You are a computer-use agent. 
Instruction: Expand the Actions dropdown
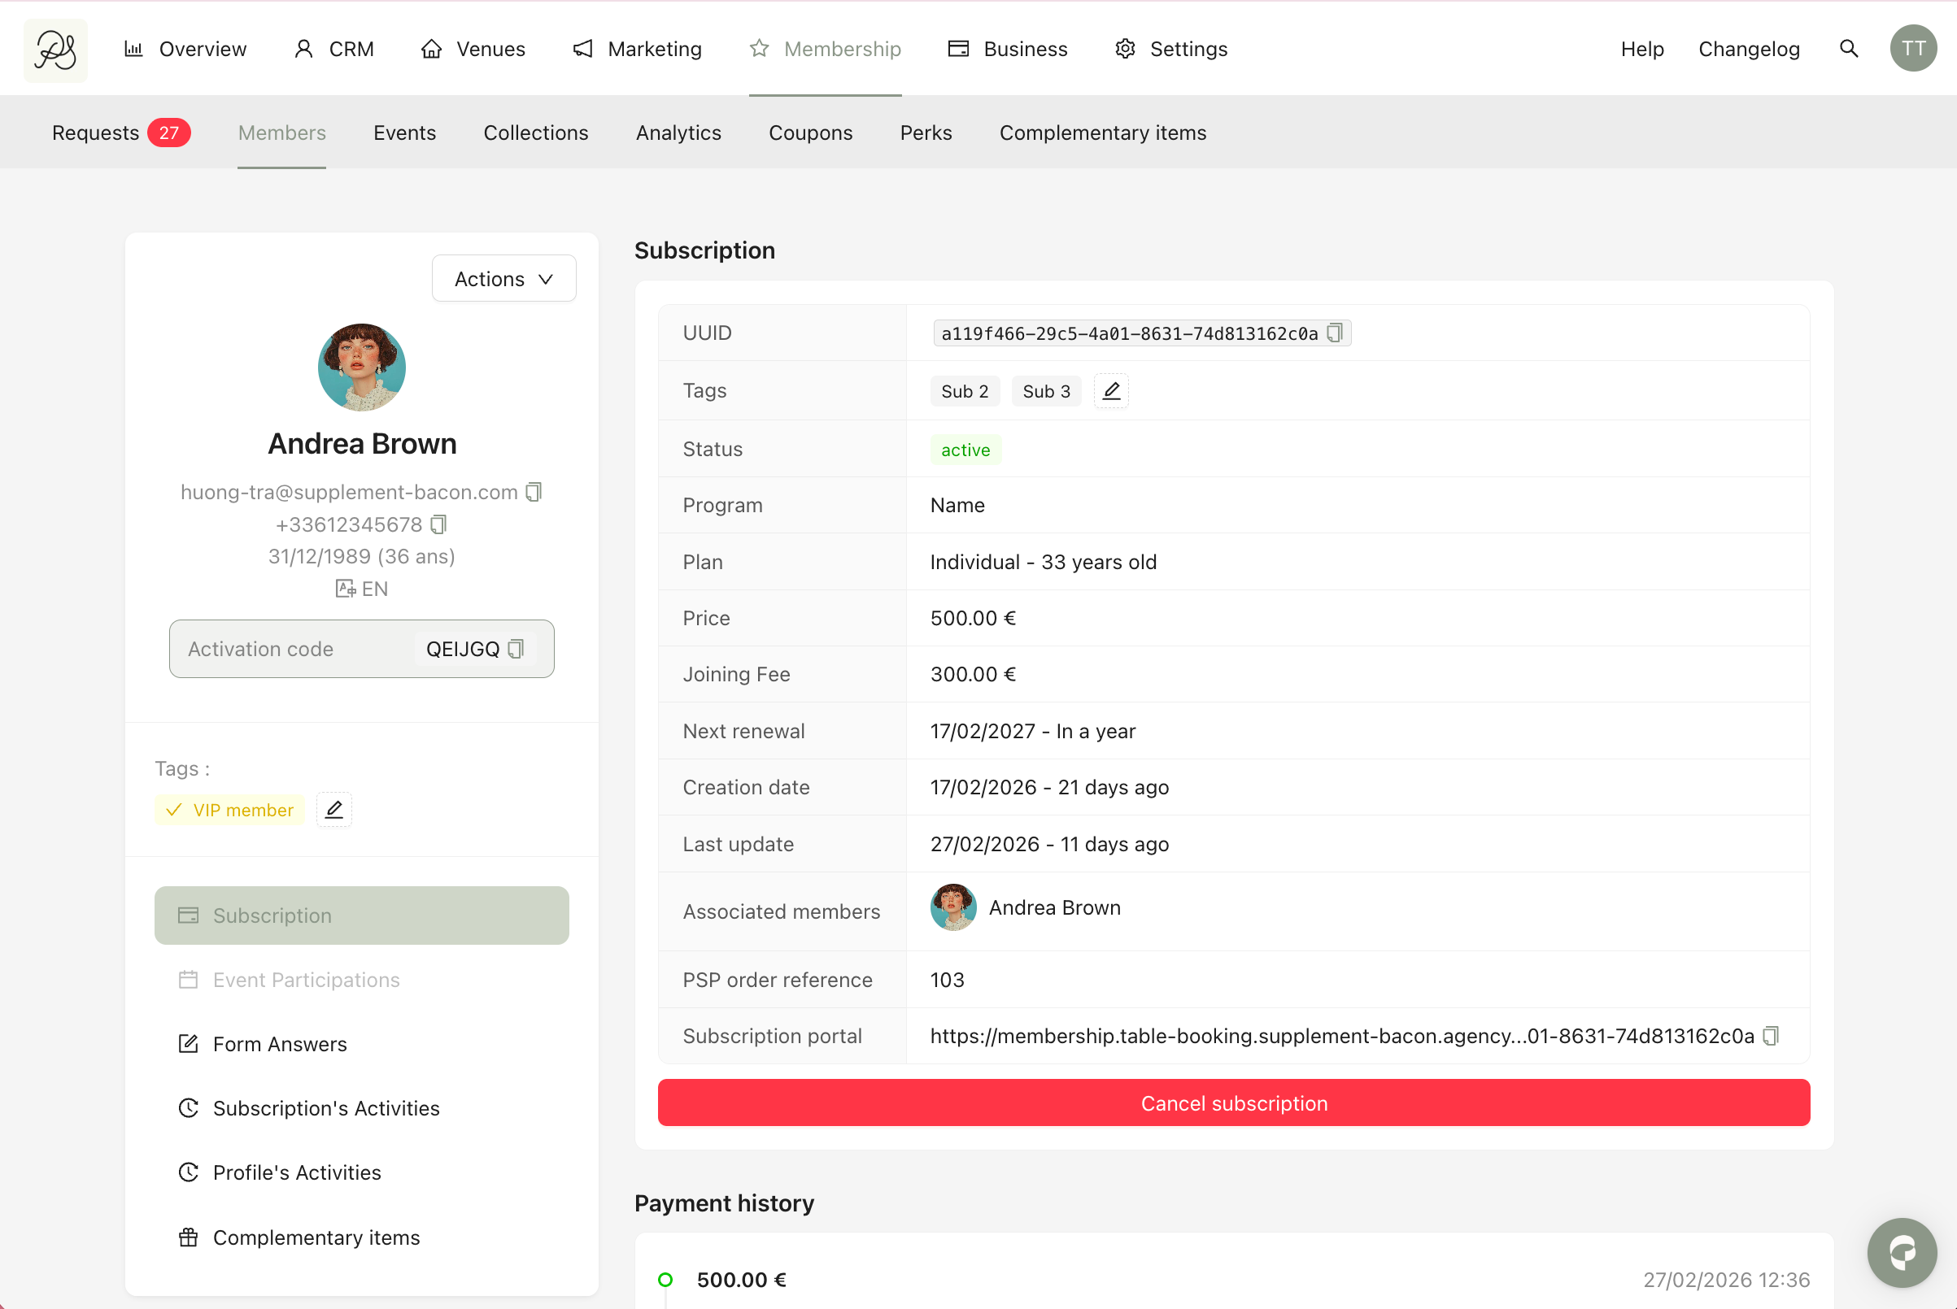[503, 279]
